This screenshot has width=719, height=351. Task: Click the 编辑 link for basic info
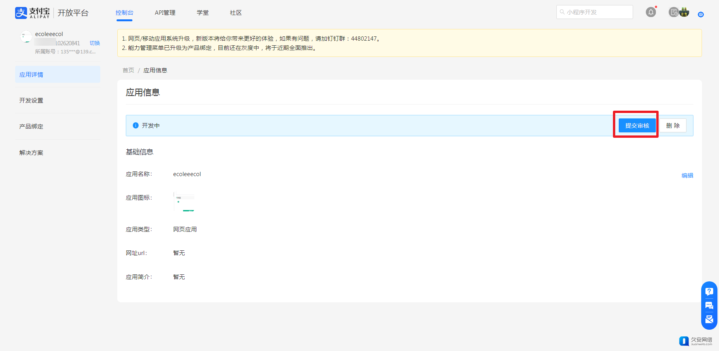pos(687,175)
